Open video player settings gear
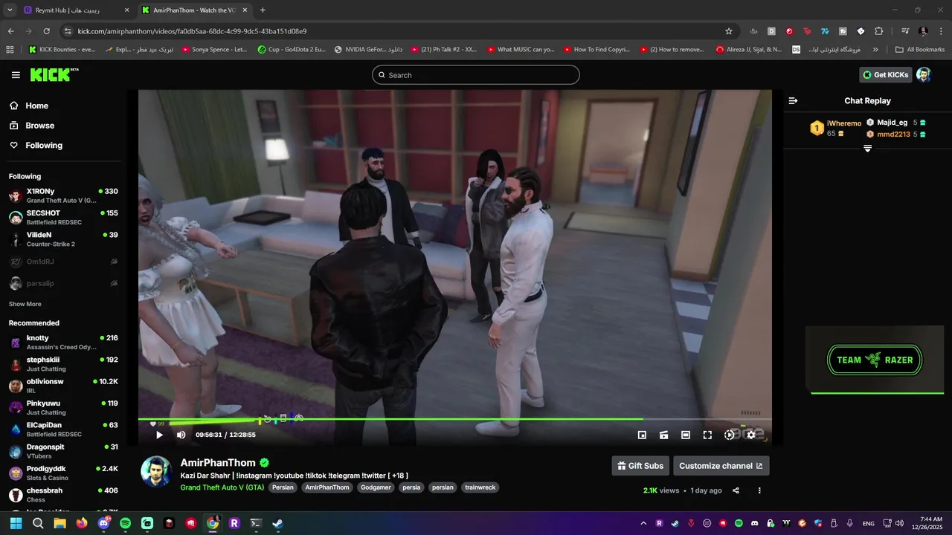The width and height of the screenshot is (952, 535). coord(751,435)
